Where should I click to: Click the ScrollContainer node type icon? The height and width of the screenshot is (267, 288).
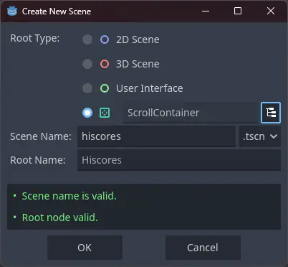pos(105,113)
